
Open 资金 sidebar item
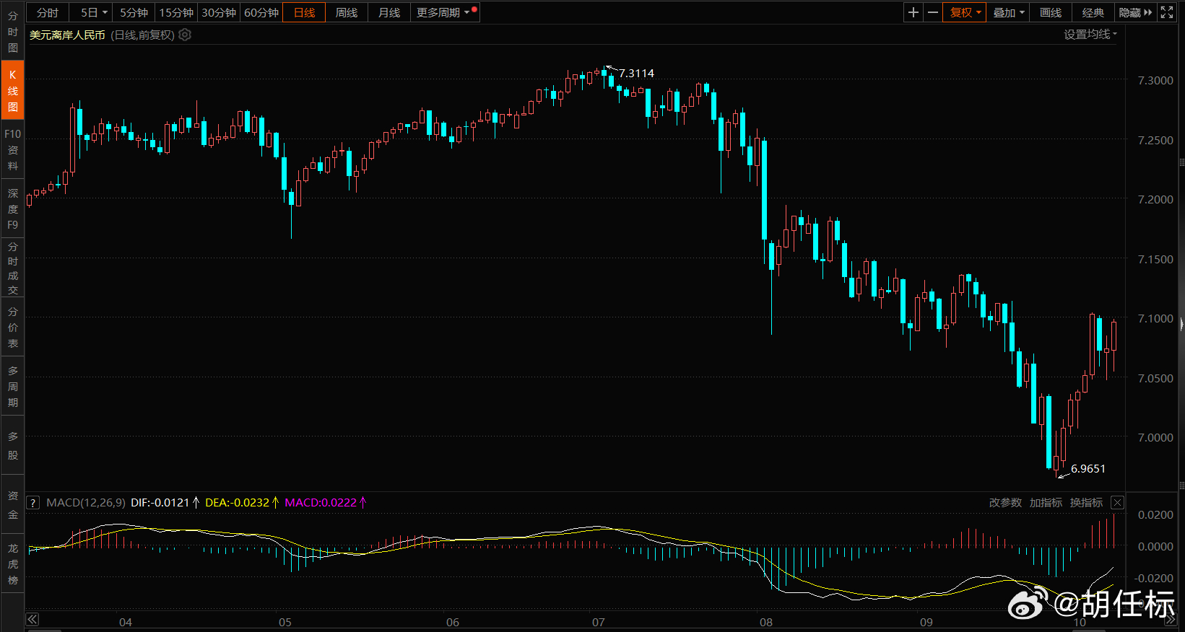click(x=12, y=505)
